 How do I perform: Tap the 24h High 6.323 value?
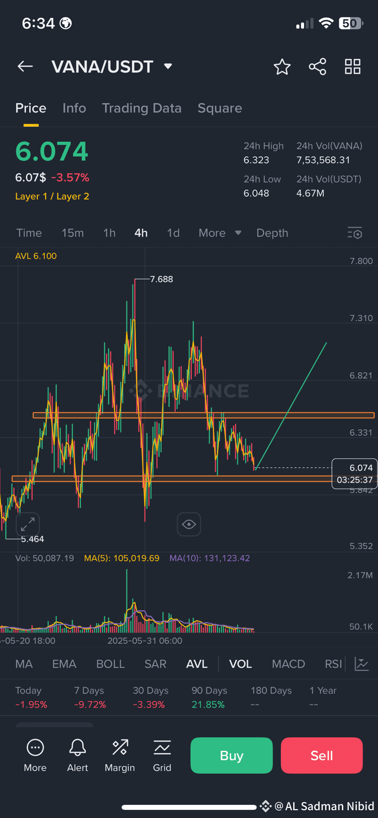click(256, 160)
